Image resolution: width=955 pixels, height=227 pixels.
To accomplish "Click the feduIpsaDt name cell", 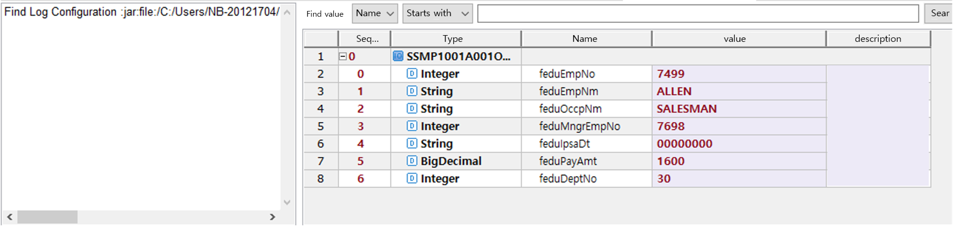I will click(586, 144).
